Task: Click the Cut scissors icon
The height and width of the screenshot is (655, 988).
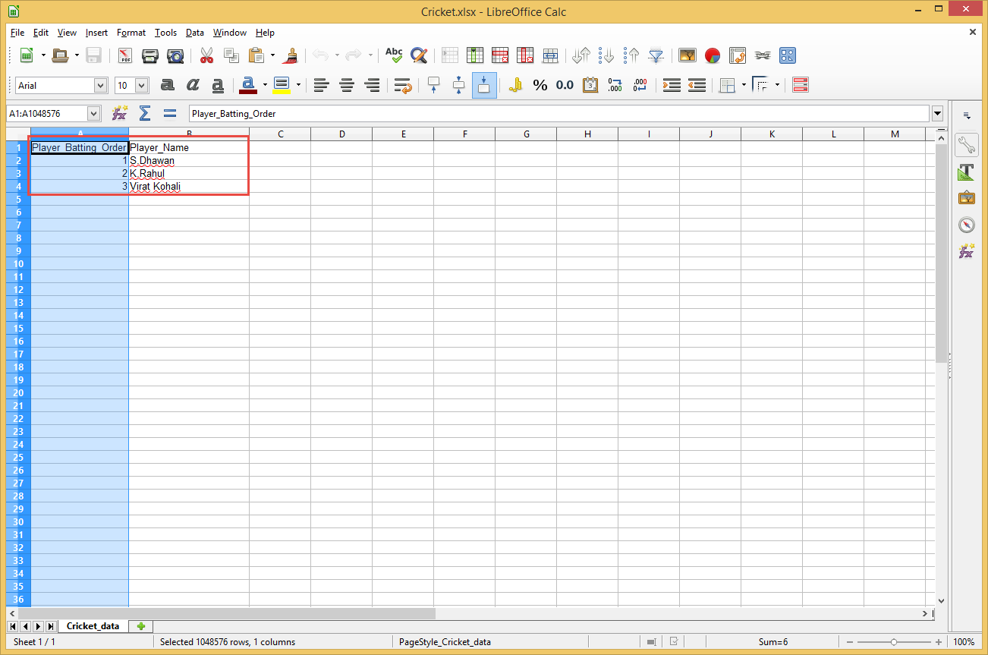Action: click(x=206, y=55)
